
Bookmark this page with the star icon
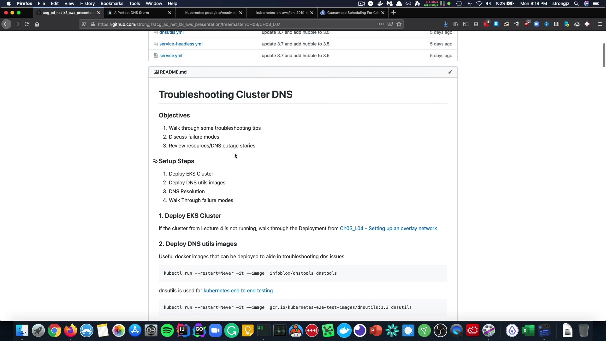[399, 24]
